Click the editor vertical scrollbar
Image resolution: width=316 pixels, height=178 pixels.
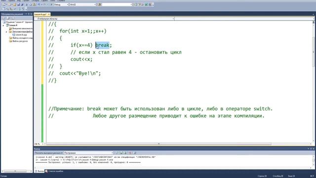coord(314,51)
